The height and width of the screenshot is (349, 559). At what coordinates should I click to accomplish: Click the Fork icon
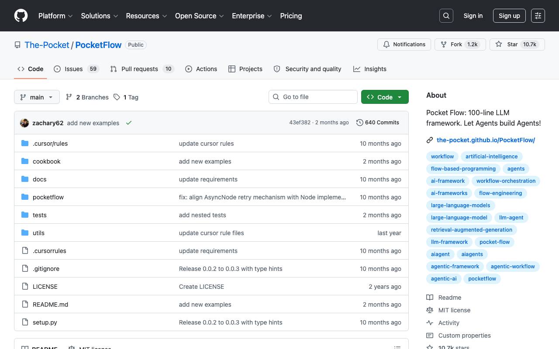pos(444,44)
